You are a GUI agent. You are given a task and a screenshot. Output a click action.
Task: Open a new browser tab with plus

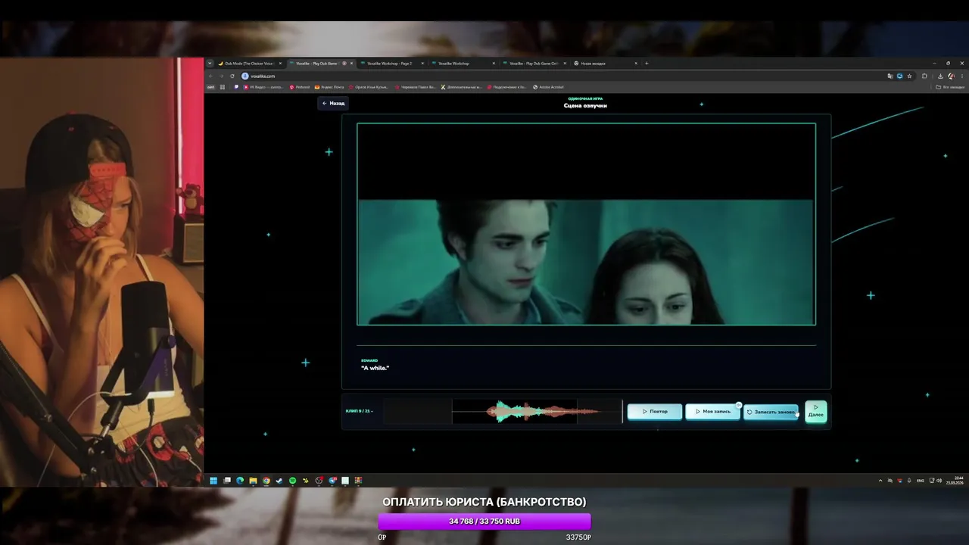coord(647,64)
